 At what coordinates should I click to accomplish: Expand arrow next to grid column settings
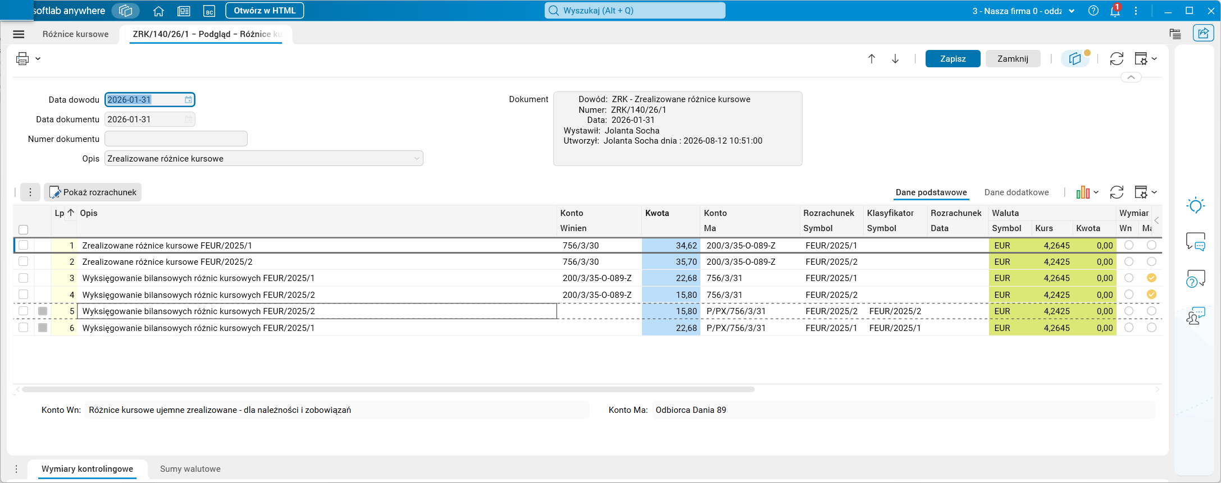(x=1154, y=192)
